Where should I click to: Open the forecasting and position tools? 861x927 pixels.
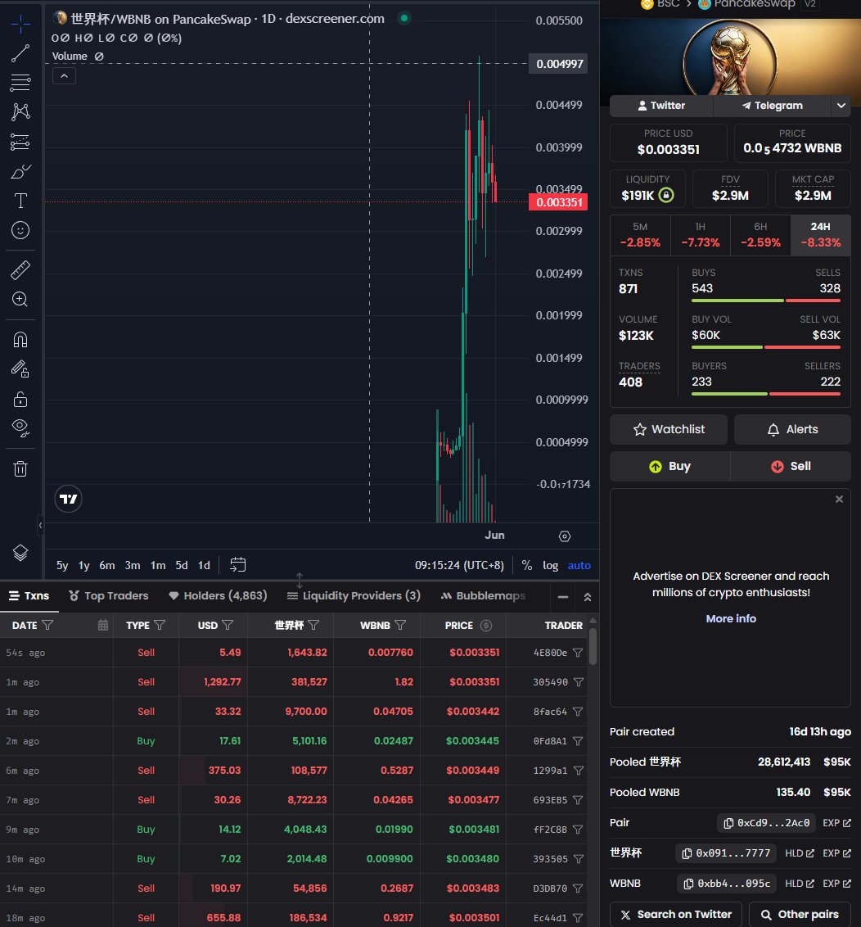pos(20,142)
